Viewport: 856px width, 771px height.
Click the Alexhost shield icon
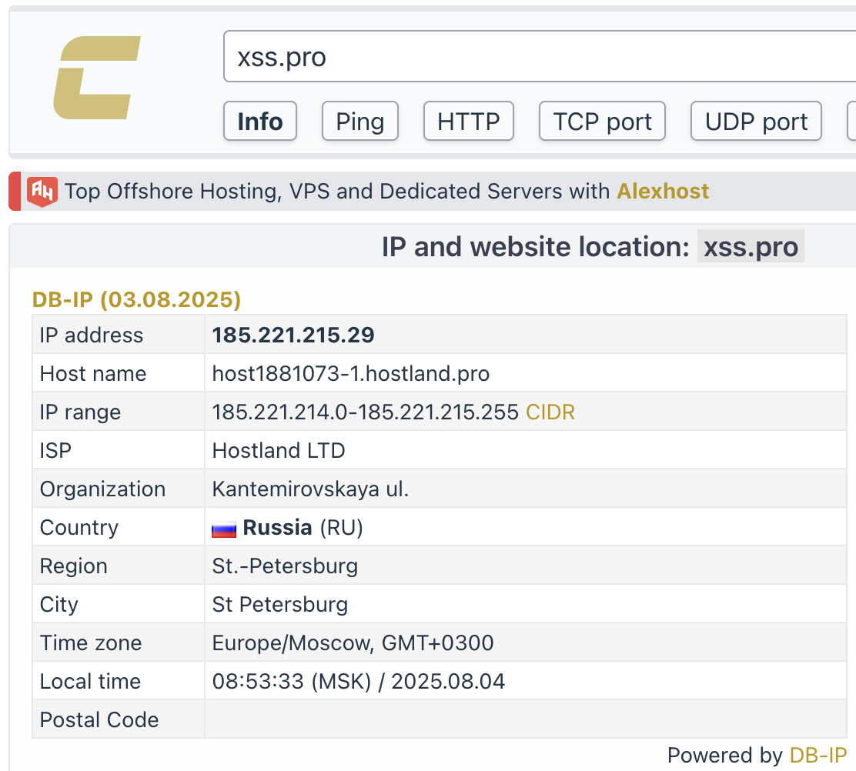click(42, 191)
